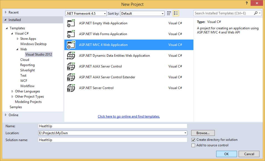Select ASP.NET Server Control text
Image resolution: width=265 pixels, height=161 pixels.
[x=96, y=88]
